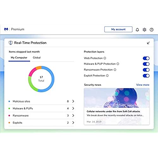Disable the Malware & PUP Protection switch
Image resolution: width=158 pixels, height=158 pixels.
tap(146, 64)
